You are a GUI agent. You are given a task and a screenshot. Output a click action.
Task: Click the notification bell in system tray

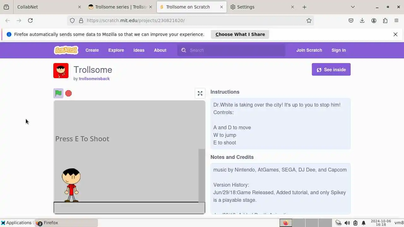pyautogui.click(x=363, y=223)
